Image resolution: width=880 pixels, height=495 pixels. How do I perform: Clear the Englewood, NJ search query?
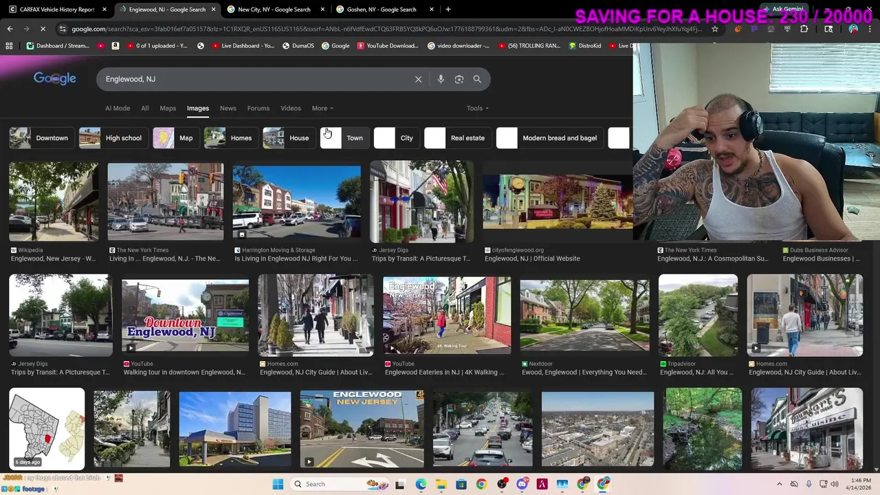(x=418, y=79)
